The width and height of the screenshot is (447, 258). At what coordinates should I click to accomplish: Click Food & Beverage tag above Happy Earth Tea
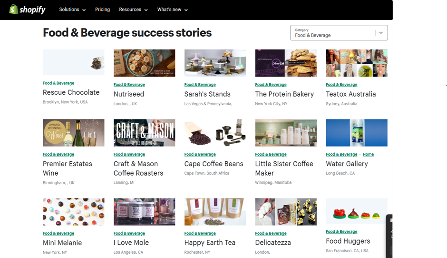tap(200, 234)
